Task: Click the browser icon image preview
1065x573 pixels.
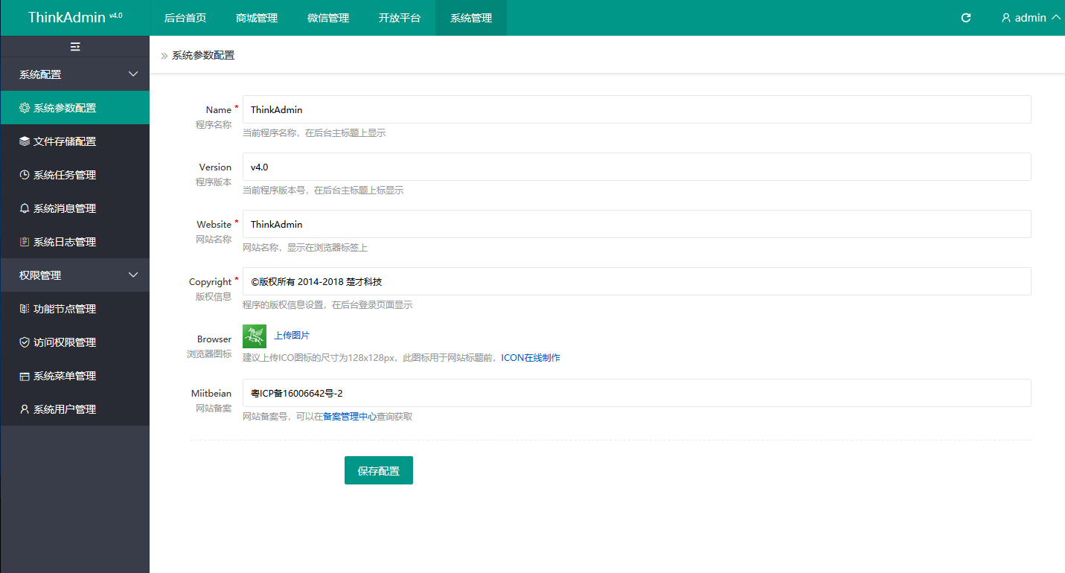Action: click(x=254, y=335)
